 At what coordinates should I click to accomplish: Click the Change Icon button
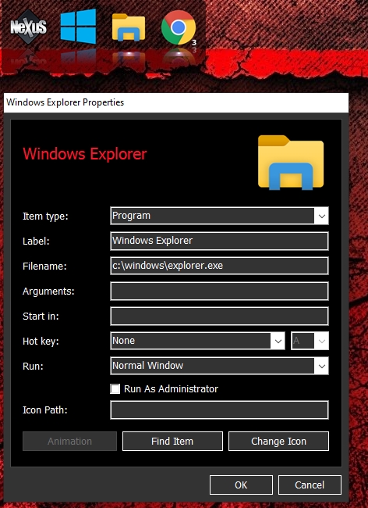click(278, 442)
